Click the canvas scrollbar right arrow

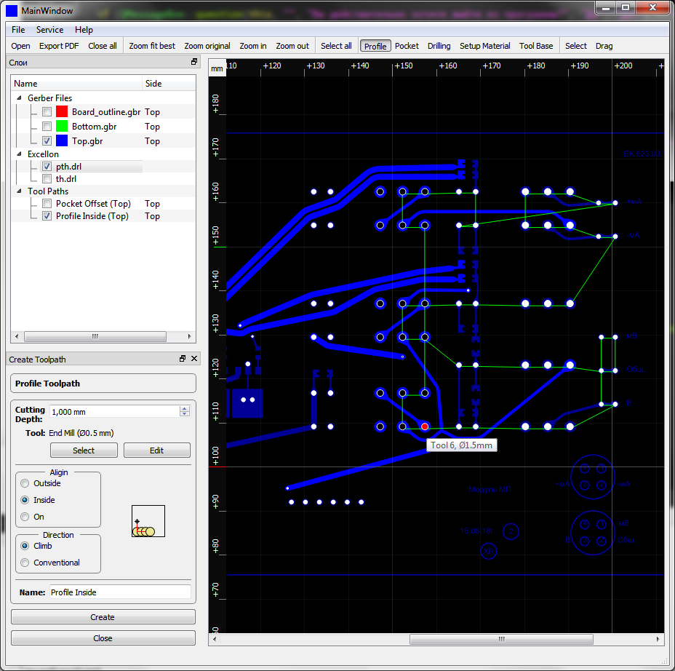[x=658, y=639]
